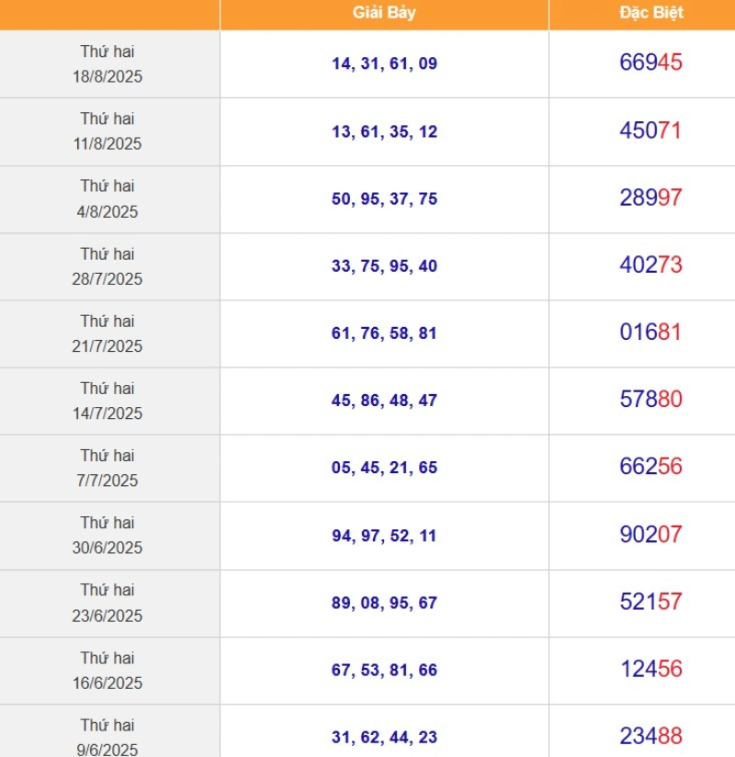735x757 pixels.
Task: Click Giải Bảy numbers 67, 53, 81, 66
Action: point(384,670)
